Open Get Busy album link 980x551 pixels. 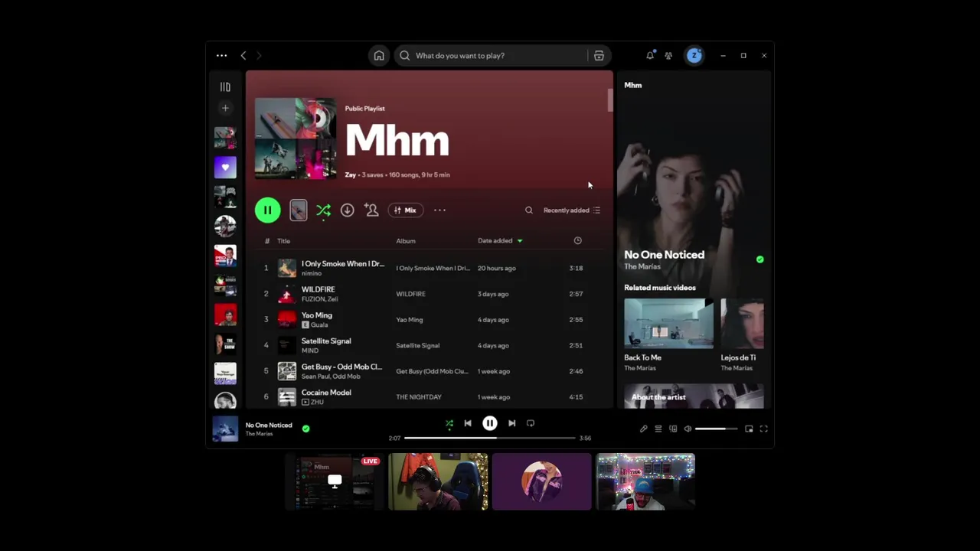click(433, 371)
